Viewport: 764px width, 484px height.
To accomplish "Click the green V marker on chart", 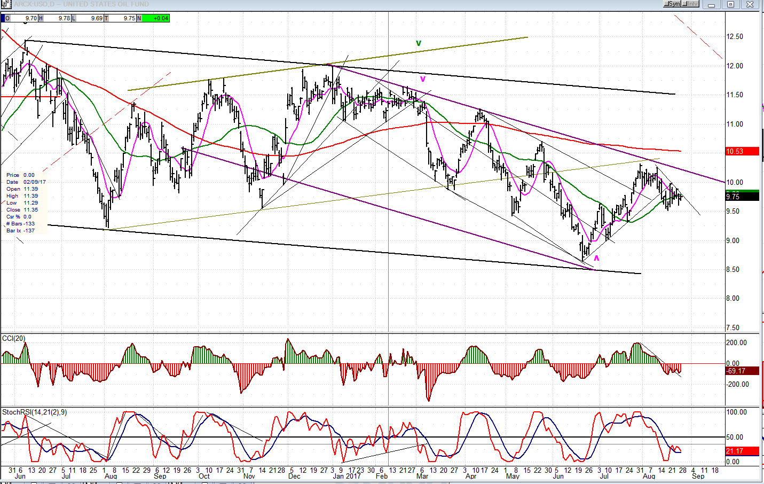I will point(419,43).
